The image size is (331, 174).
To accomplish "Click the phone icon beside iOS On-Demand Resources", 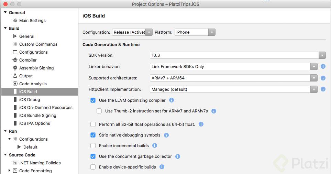I will (15, 107).
